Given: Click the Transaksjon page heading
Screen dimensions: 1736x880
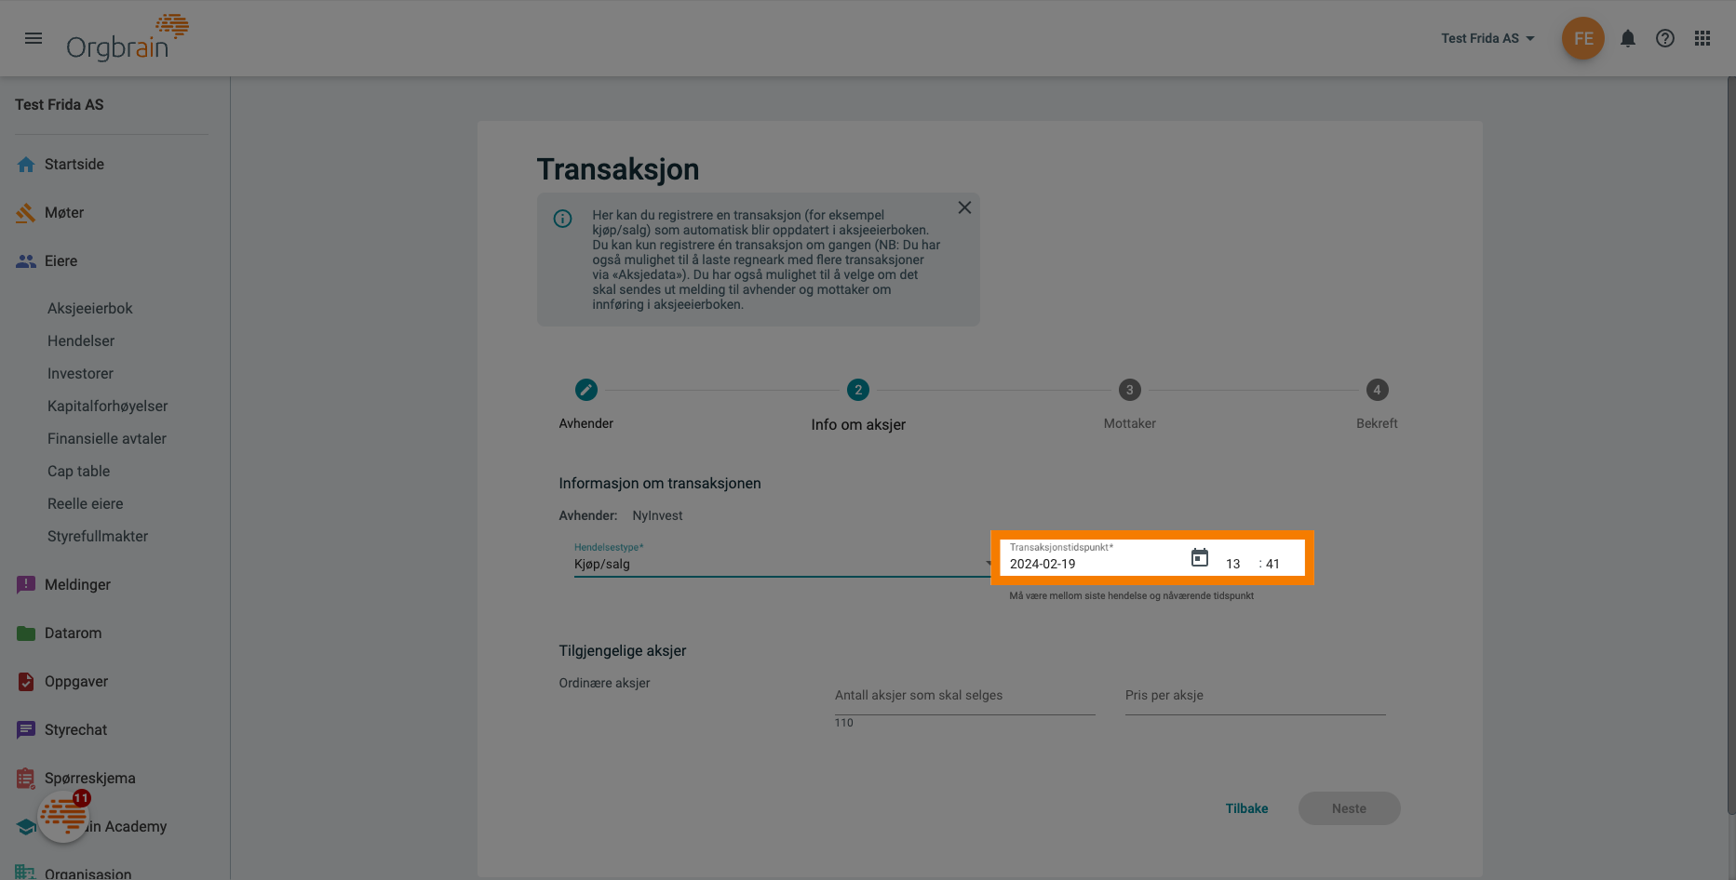Looking at the screenshot, I should [x=618, y=169].
